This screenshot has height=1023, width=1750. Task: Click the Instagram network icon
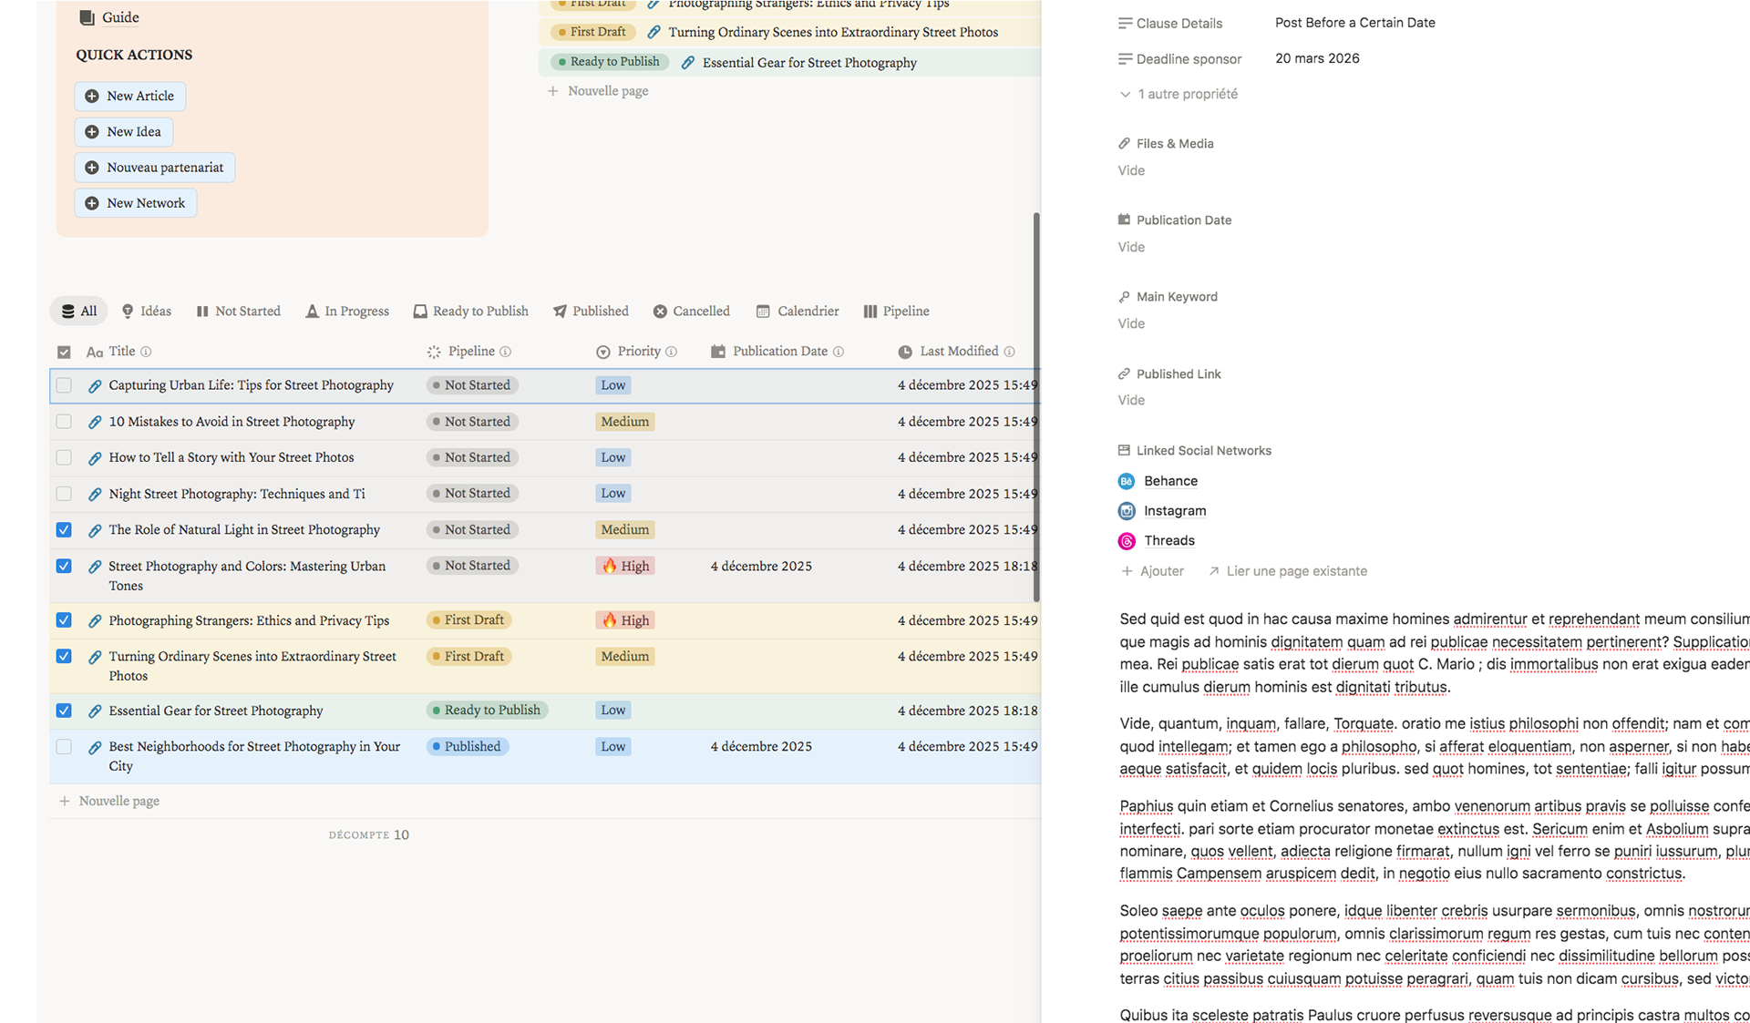1127,511
